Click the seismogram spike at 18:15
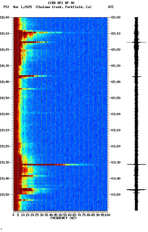The width and height of the screenshot is (148, 232). point(136,42)
